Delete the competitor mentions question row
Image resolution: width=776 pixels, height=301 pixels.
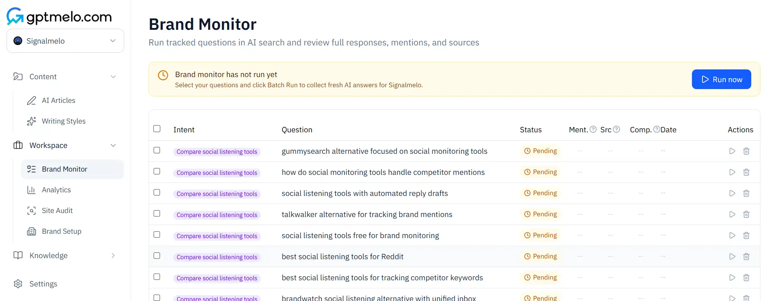coord(746,172)
